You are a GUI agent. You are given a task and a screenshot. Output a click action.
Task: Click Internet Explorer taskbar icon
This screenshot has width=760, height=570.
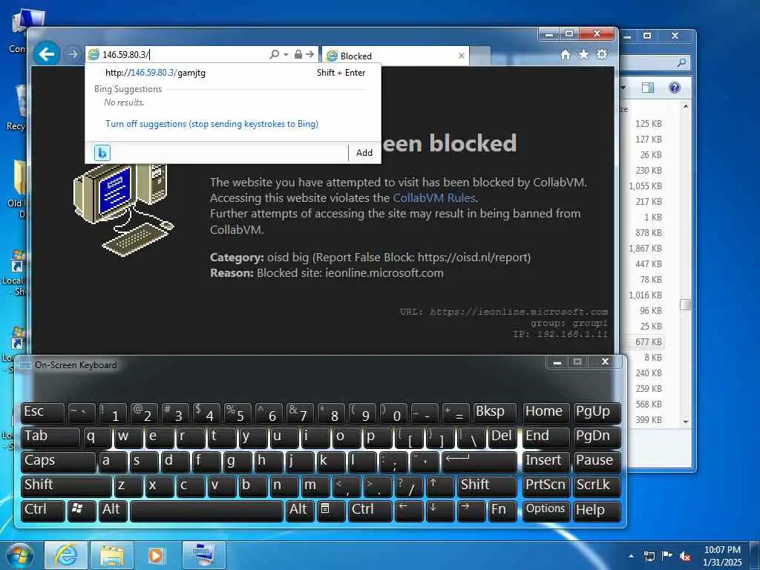(x=66, y=555)
